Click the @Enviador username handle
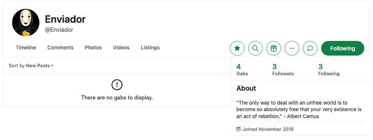Image resolution: width=373 pixels, height=140 pixels. (x=59, y=30)
